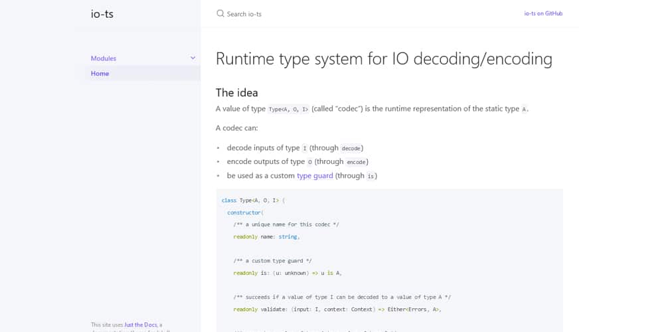664x332 pixels.
Task: Click "The idea" section heading
Action: 237,92
